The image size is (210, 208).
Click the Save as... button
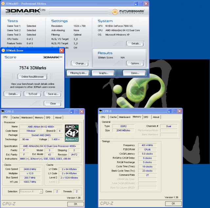pos(53,94)
